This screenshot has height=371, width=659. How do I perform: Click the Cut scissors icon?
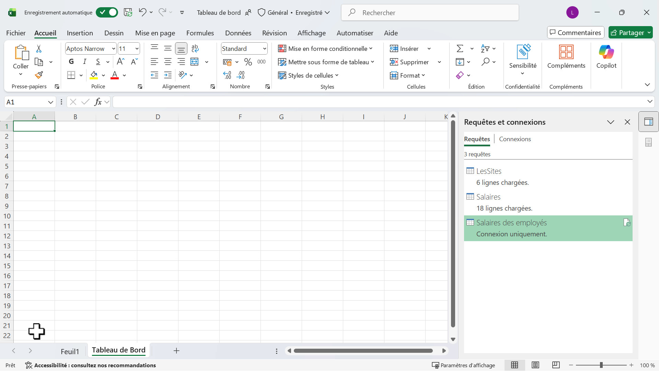coord(39,49)
